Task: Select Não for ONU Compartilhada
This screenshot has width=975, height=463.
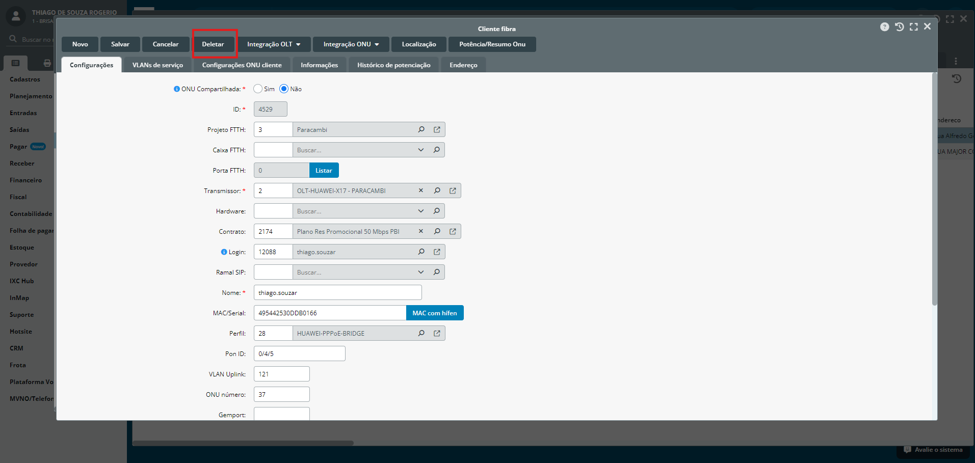Action: (x=284, y=89)
